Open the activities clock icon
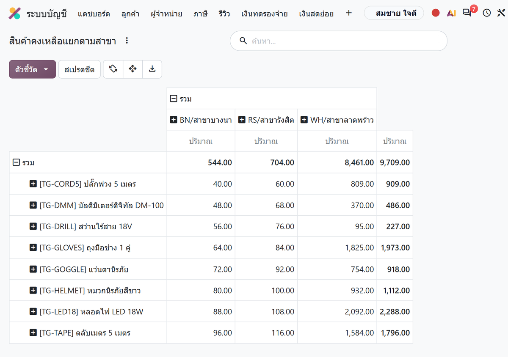The height and width of the screenshot is (357, 508). pos(487,13)
